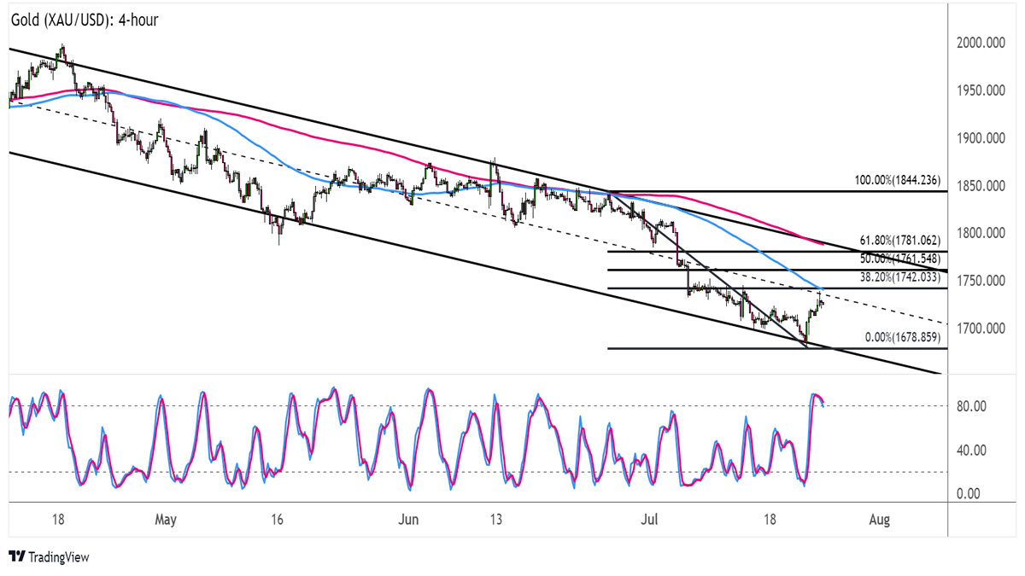Click the Jul date label on time axis
Image resolution: width=1025 pixels, height=576 pixels.
[652, 520]
